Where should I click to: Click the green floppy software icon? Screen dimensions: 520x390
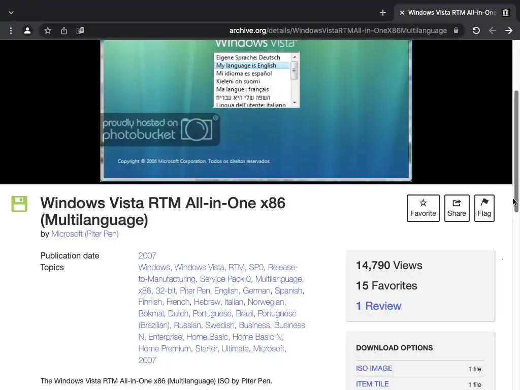pyautogui.click(x=19, y=204)
